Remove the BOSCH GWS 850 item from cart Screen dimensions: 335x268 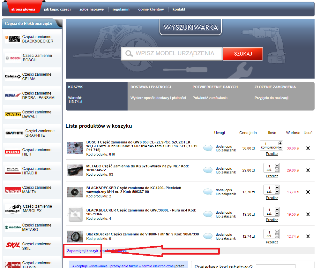tap(308, 148)
